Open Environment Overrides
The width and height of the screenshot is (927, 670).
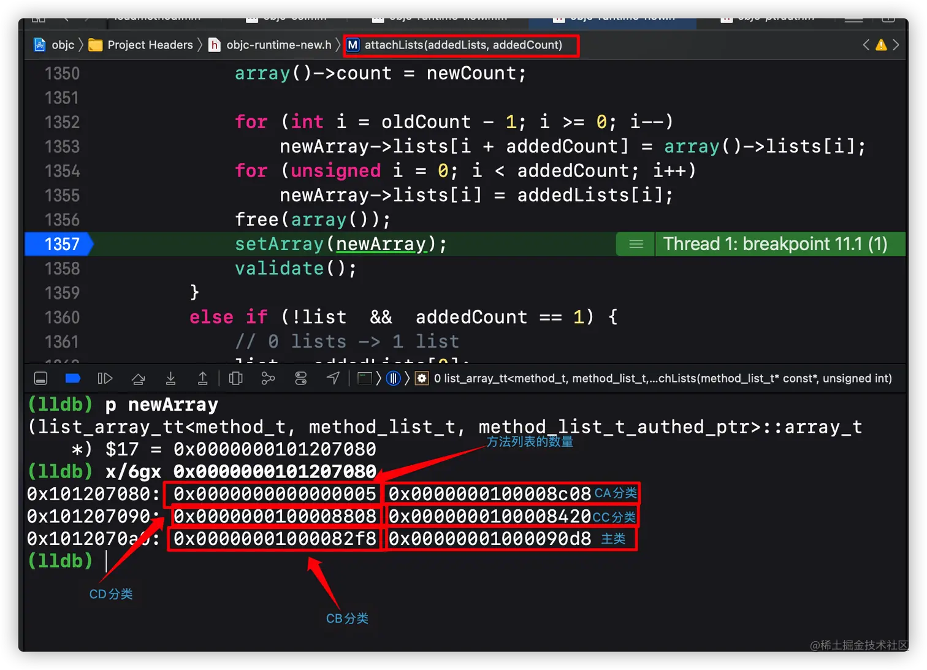point(300,379)
